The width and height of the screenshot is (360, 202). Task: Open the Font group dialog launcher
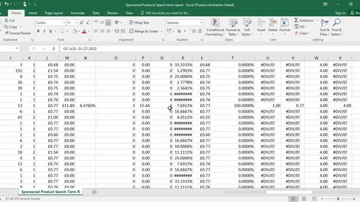[89, 40]
